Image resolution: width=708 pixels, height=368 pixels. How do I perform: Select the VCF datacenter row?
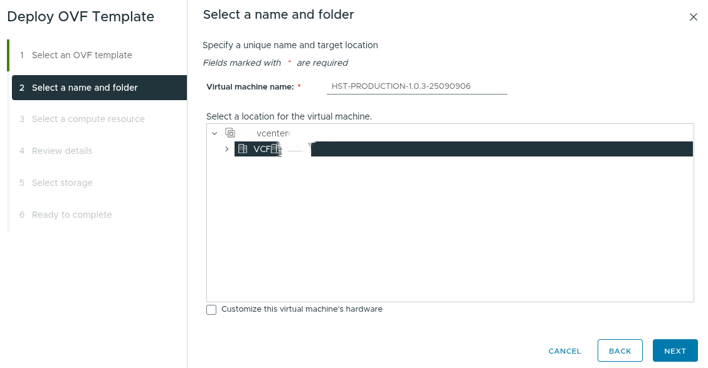pyautogui.click(x=263, y=149)
